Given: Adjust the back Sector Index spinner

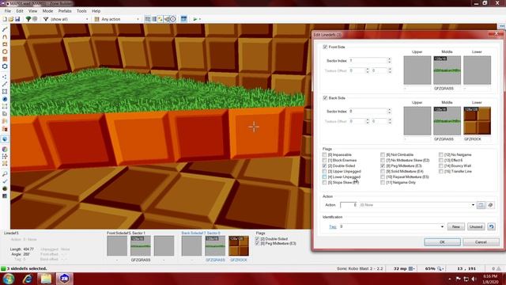Looking at the screenshot, I should point(390,111).
